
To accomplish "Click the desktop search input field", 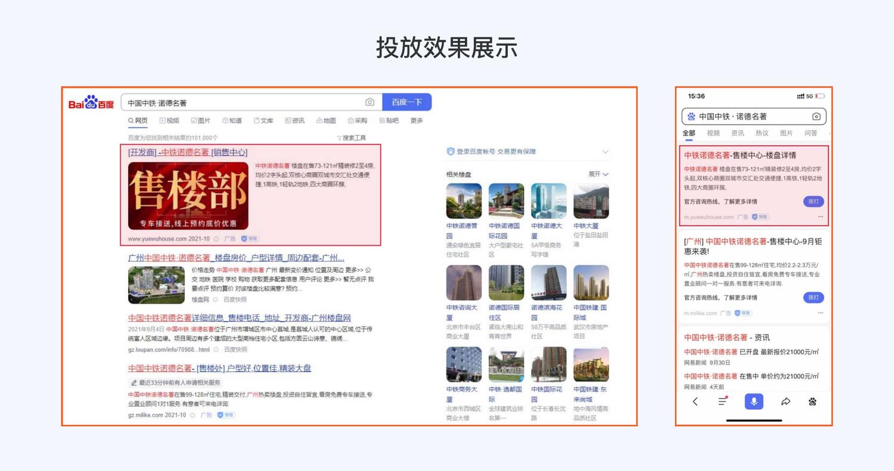I will 252,102.
